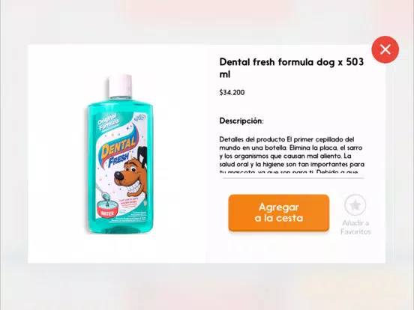Close the product popup with red X
The image size is (414, 310).
point(385,49)
